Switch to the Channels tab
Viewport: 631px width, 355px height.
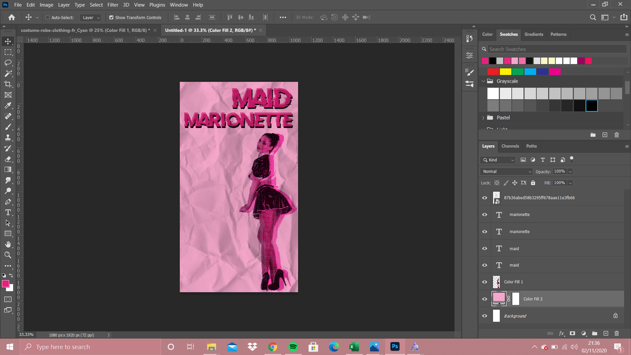tap(510, 146)
